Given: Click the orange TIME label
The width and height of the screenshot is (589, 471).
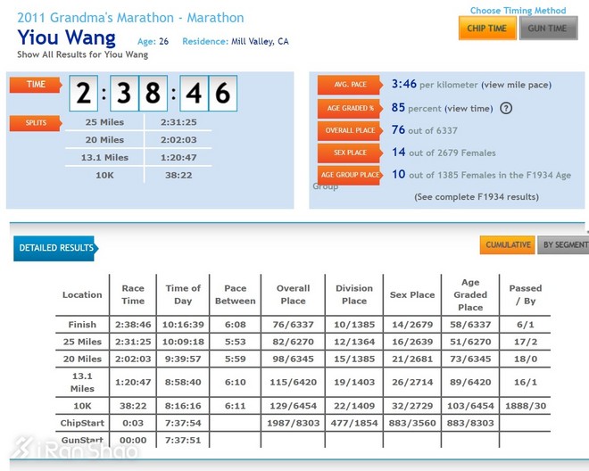Looking at the screenshot, I should tap(35, 85).
